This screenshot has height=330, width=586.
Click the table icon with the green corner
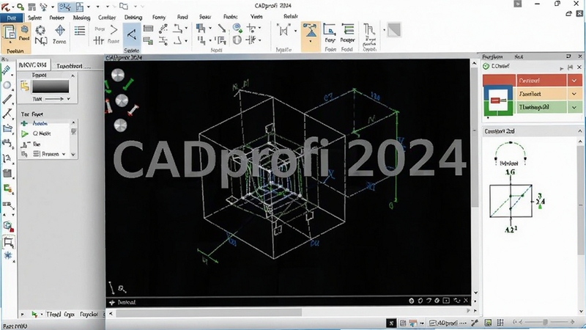(x=148, y=40)
